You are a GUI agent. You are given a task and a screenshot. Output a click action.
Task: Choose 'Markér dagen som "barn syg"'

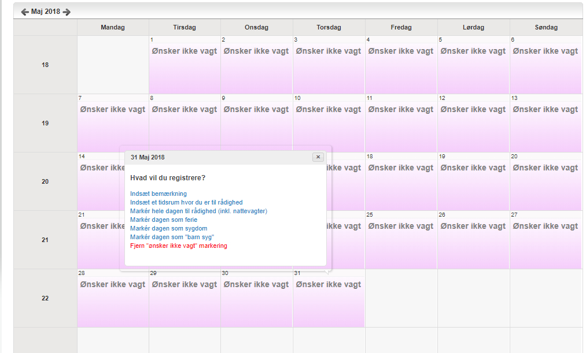pos(172,237)
